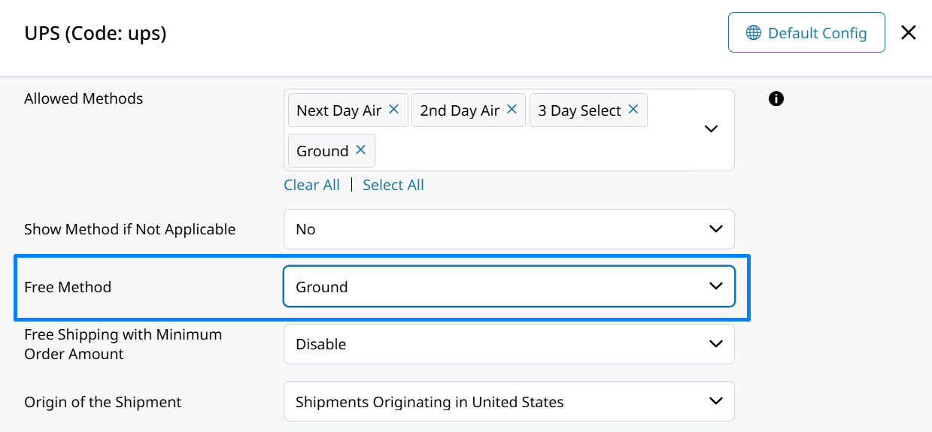Remove the 2nd Day Air tag

(x=512, y=110)
